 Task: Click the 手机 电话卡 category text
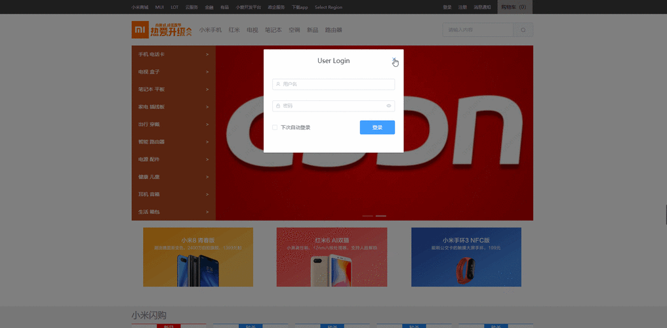(151, 54)
